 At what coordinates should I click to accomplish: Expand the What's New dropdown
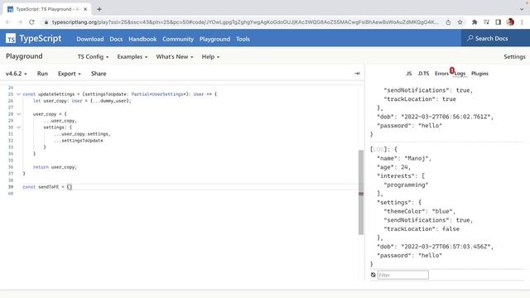(x=175, y=57)
